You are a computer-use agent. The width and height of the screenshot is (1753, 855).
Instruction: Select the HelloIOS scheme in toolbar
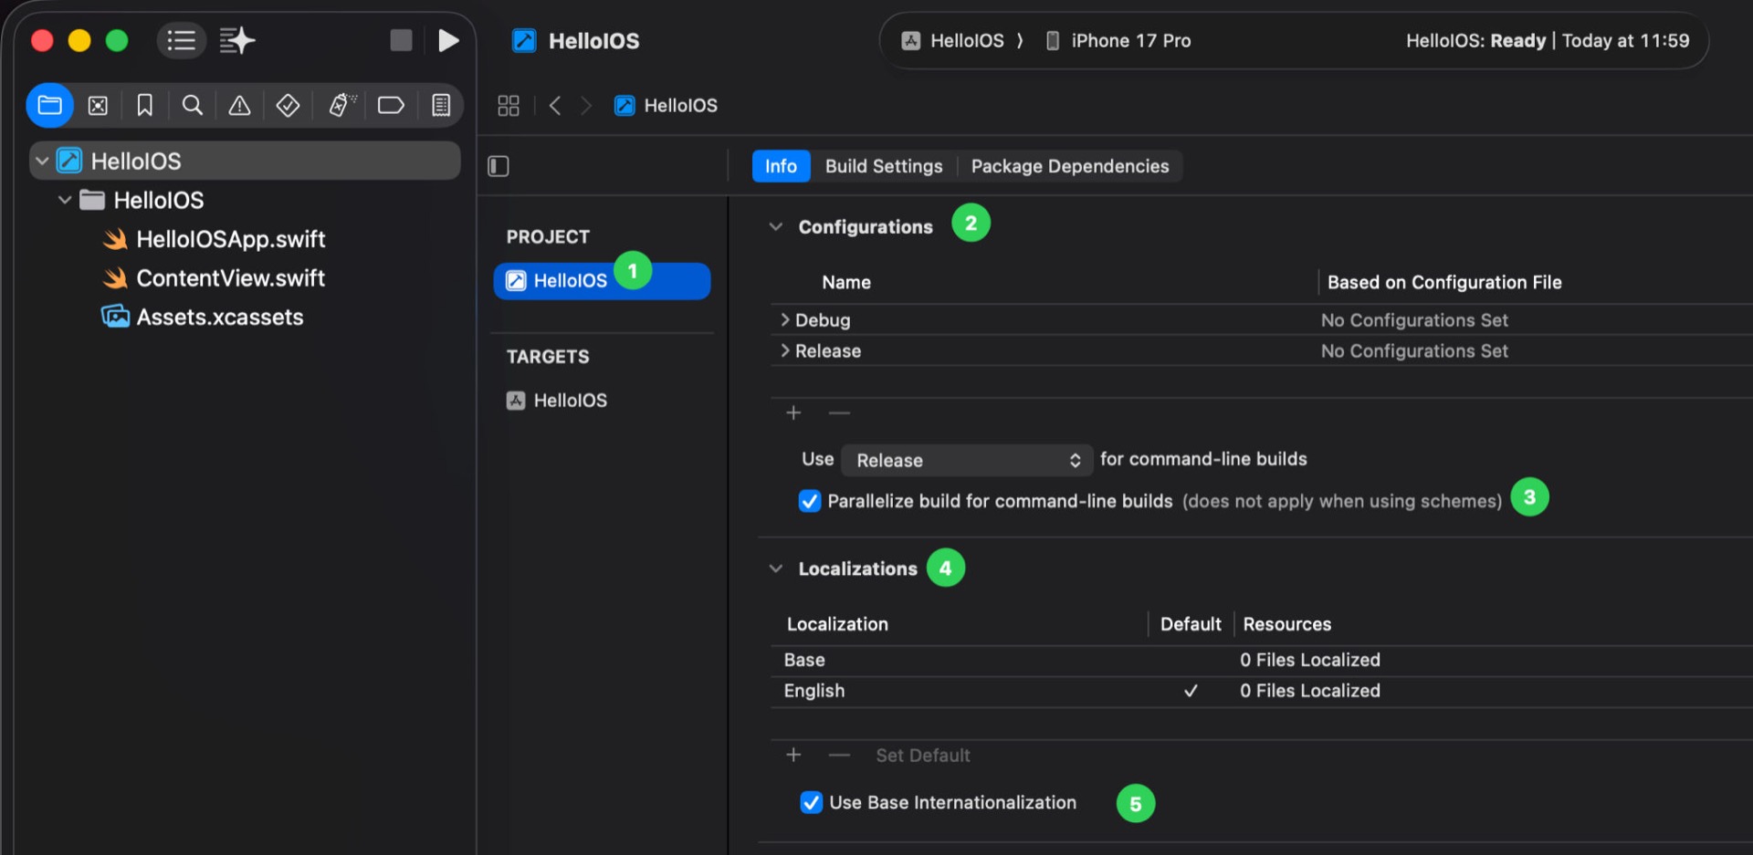(x=954, y=40)
